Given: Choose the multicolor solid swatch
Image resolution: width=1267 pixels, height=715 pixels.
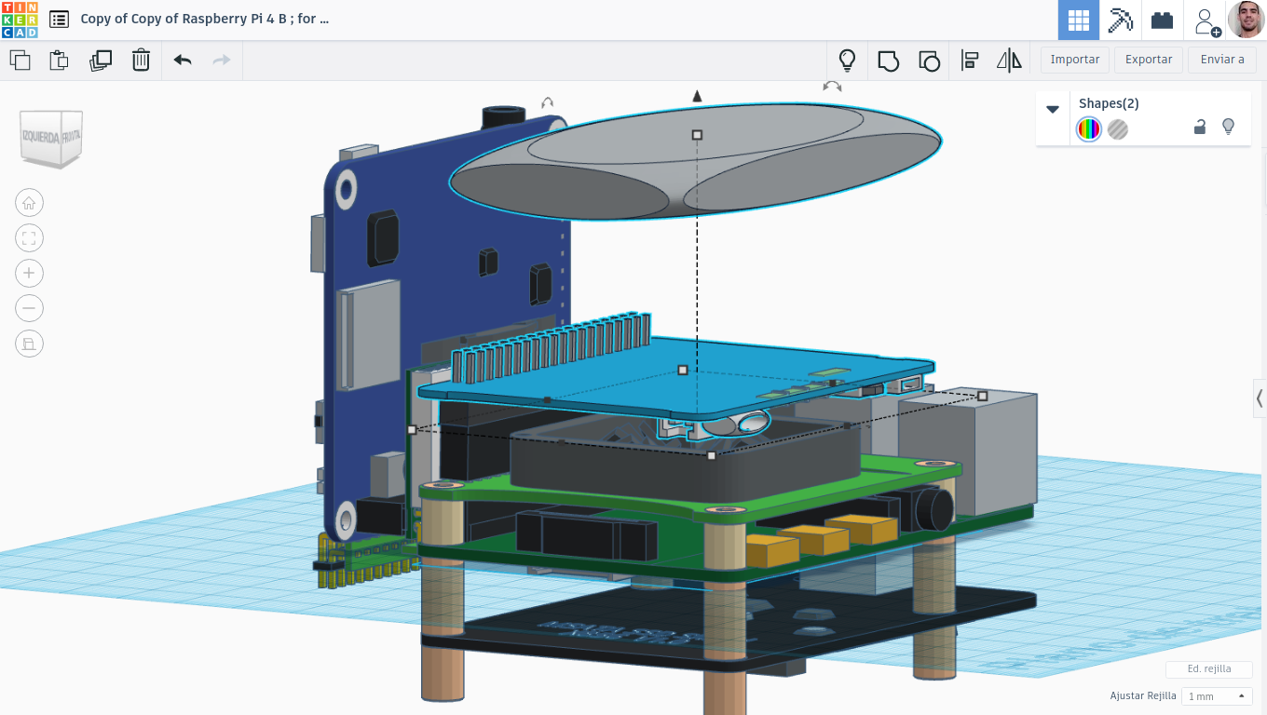Looking at the screenshot, I should point(1088,129).
